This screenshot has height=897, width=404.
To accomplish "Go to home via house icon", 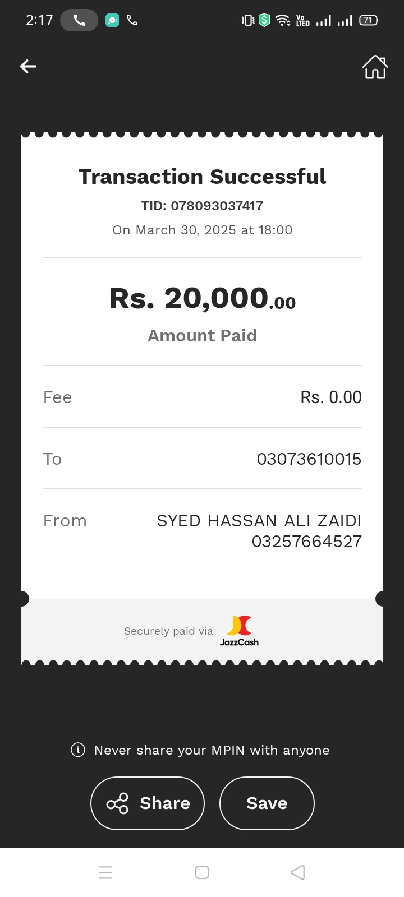I will [375, 67].
